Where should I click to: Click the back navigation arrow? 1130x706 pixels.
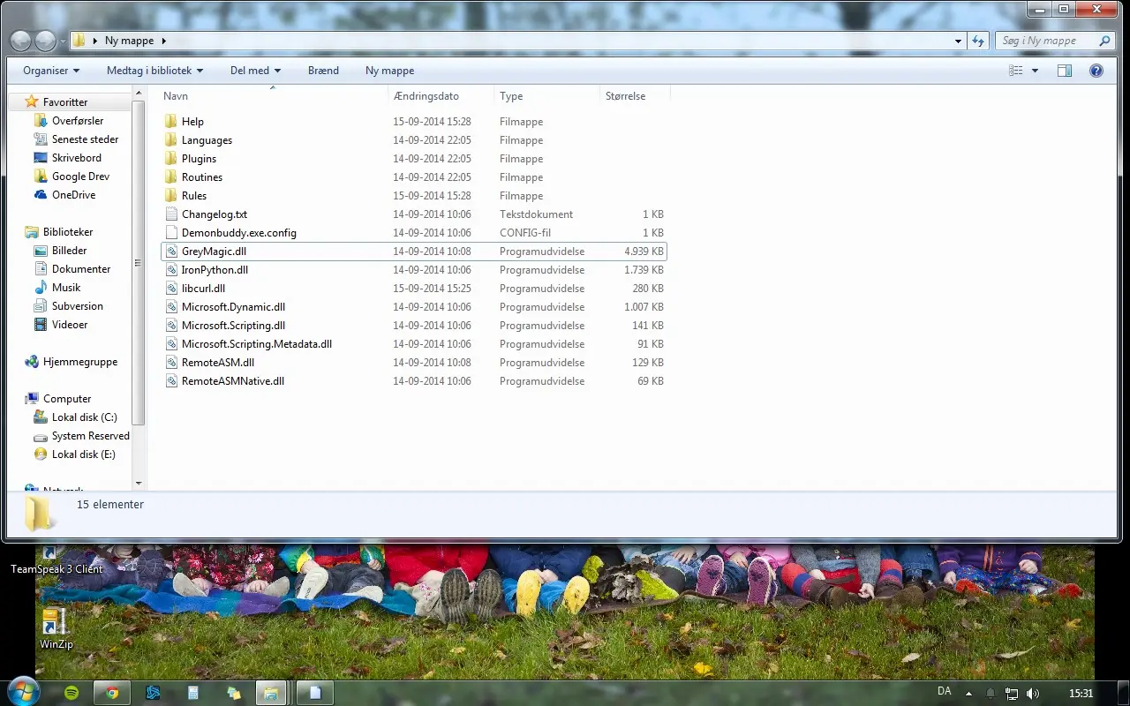coord(21,41)
